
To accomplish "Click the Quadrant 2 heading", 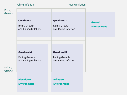I will (x=60, y=21).
